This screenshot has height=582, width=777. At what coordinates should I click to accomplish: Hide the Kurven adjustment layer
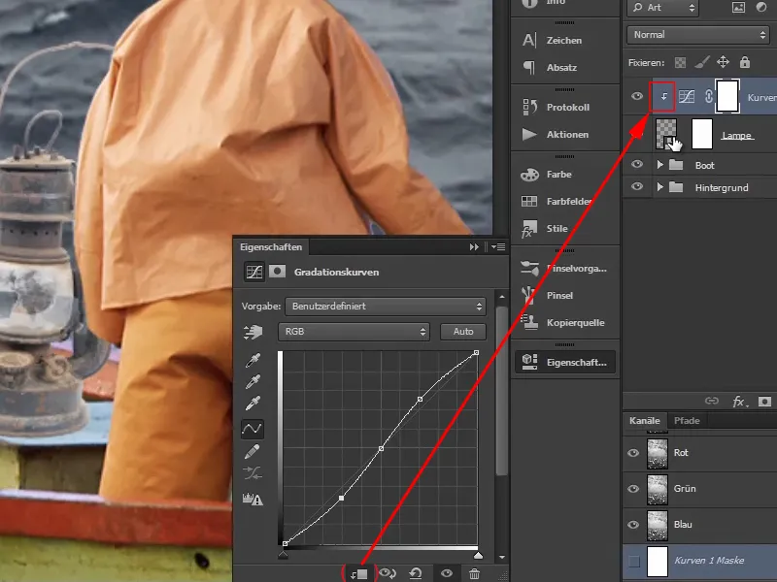(637, 96)
